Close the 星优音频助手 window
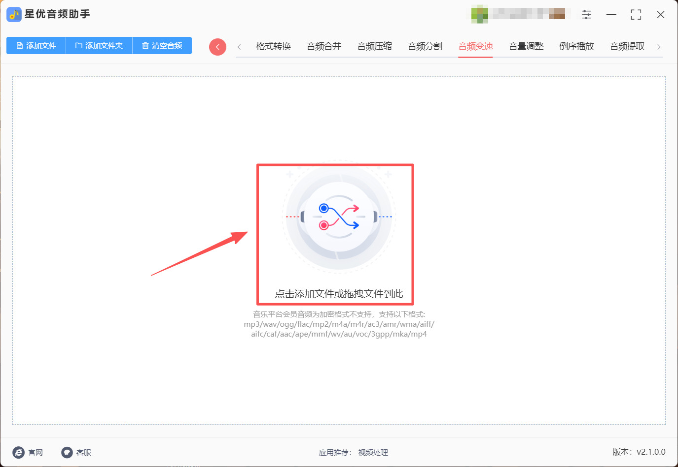 point(661,15)
